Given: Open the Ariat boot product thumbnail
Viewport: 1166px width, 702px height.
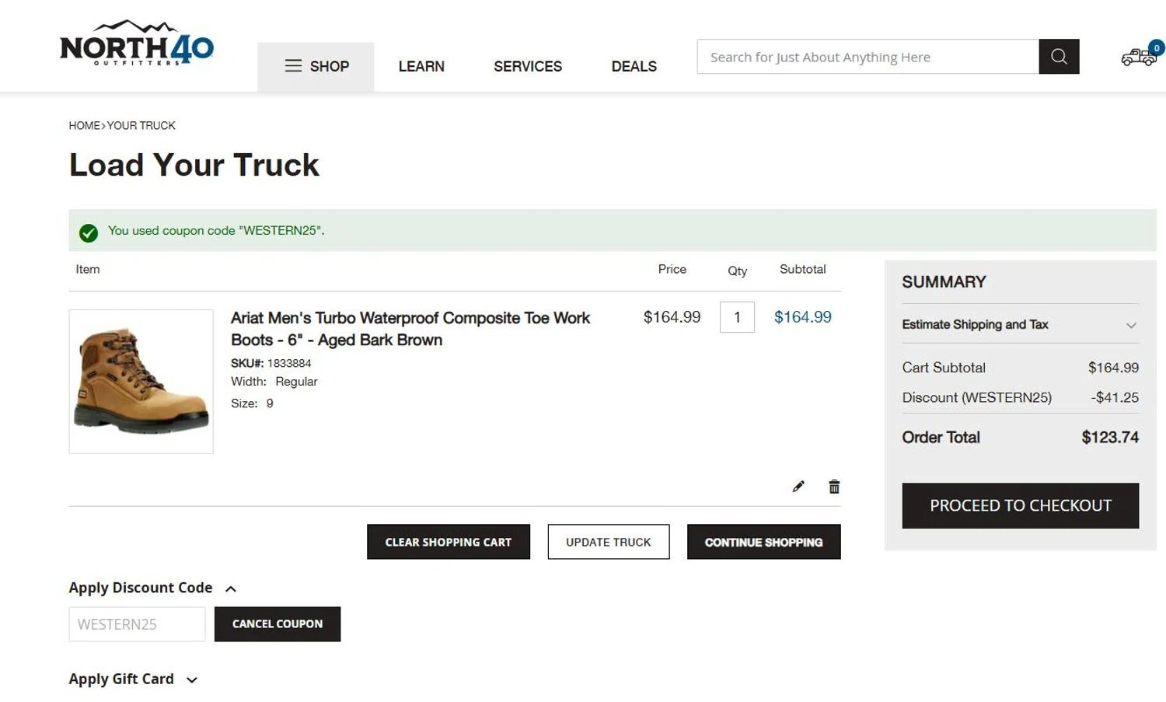Looking at the screenshot, I should 141,382.
